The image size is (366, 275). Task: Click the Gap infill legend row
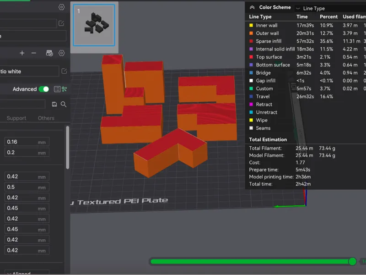click(306, 81)
